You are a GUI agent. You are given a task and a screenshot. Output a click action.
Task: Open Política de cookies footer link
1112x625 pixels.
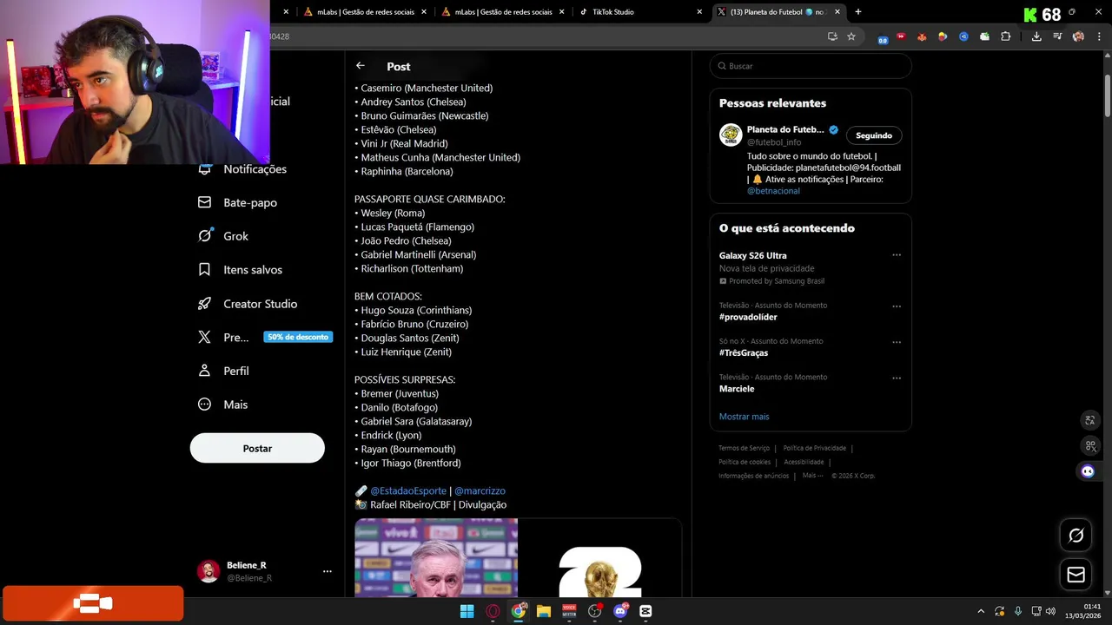[745, 462]
